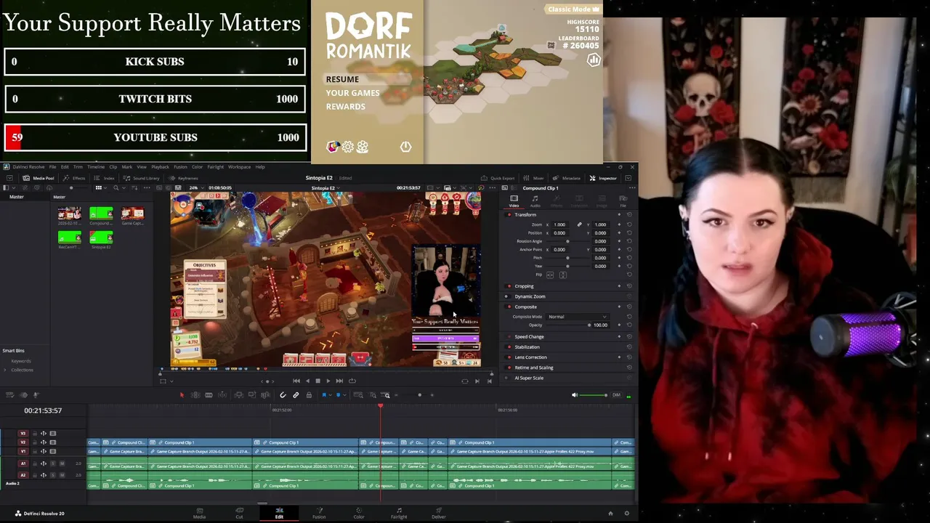Open the Timeline menu
The height and width of the screenshot is (523, 930).
coord(96,167)
